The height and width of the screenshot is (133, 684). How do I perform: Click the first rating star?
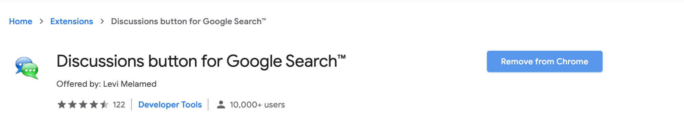(62, 104)
